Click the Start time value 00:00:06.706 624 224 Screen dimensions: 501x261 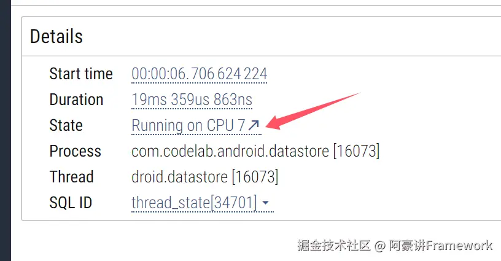pos(200,74)
